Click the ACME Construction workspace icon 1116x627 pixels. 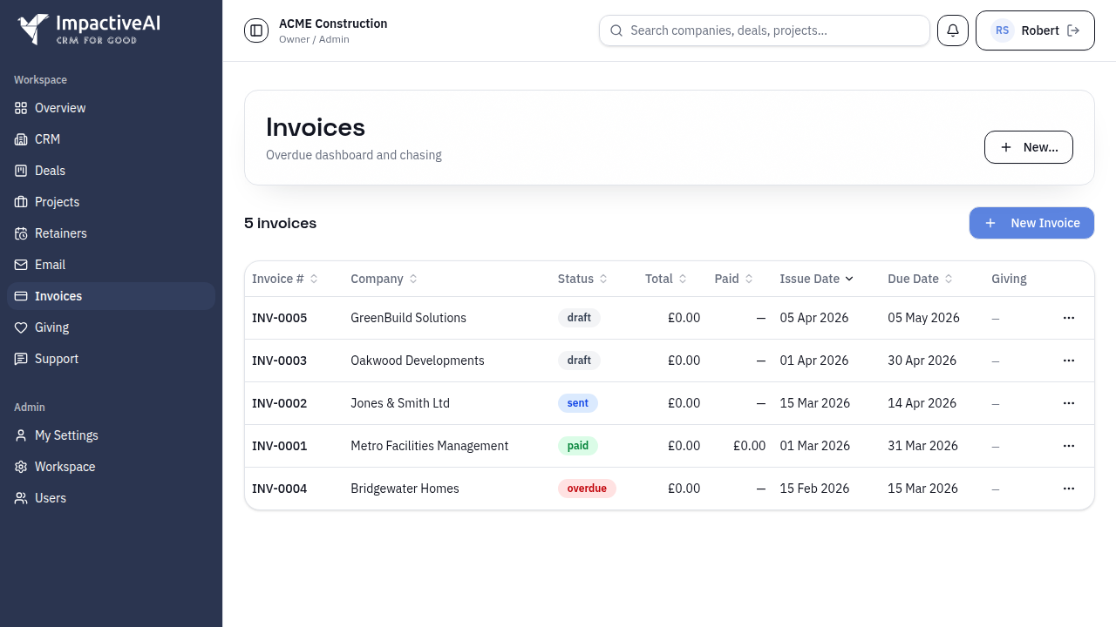point(255,30)
